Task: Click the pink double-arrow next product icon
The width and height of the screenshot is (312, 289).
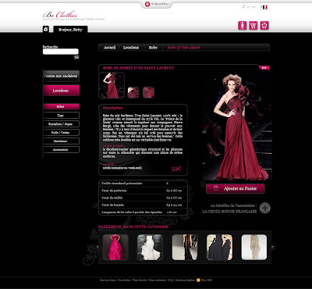Action: [x=264, y=68]
